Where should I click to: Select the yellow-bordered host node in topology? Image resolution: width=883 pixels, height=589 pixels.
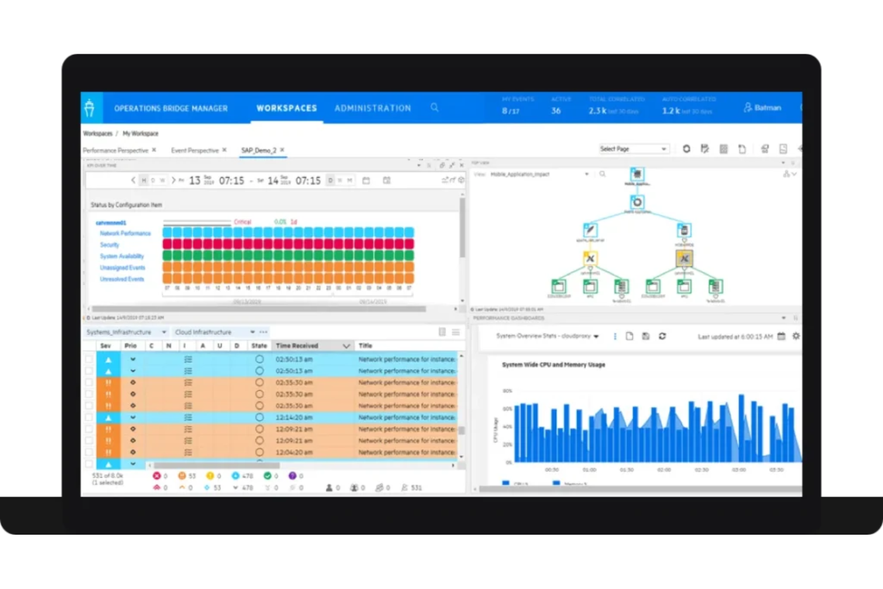coord(590,258)
